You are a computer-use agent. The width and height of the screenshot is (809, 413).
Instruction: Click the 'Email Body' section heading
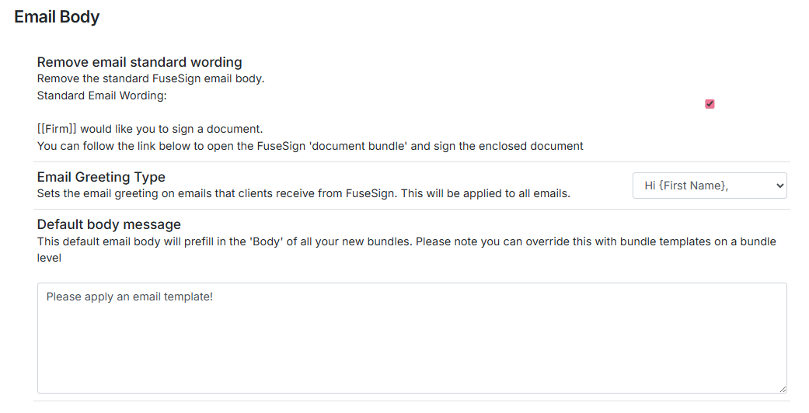(x=57, y=16)
